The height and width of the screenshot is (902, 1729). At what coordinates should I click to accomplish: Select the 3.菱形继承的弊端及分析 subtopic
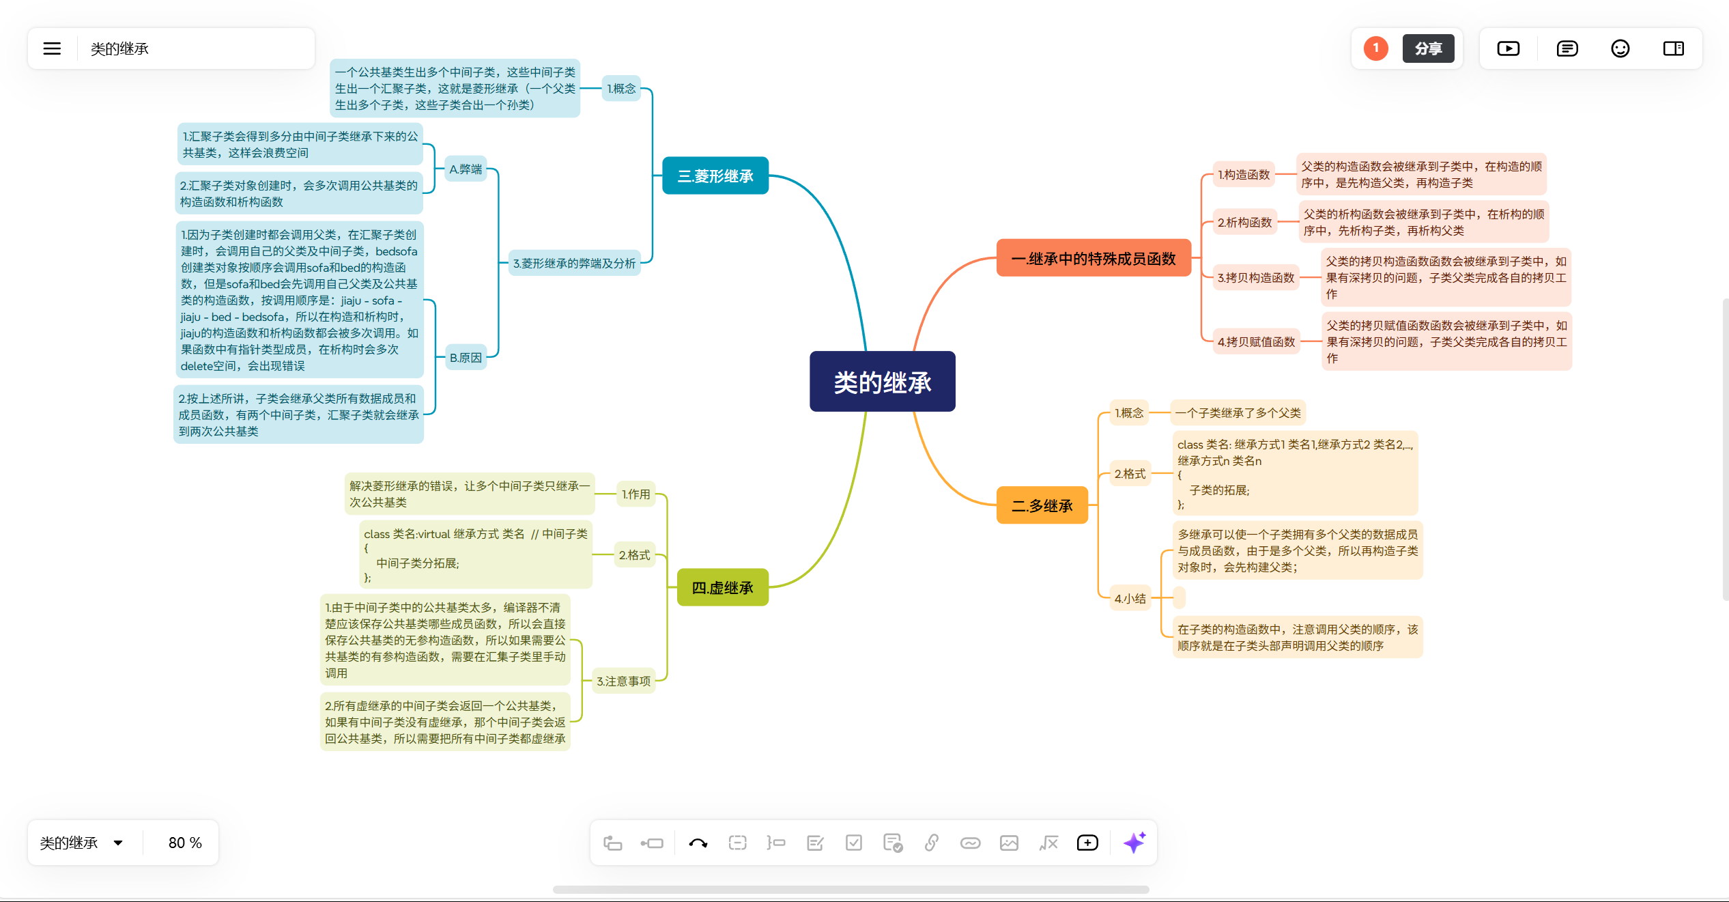point(574,263)
